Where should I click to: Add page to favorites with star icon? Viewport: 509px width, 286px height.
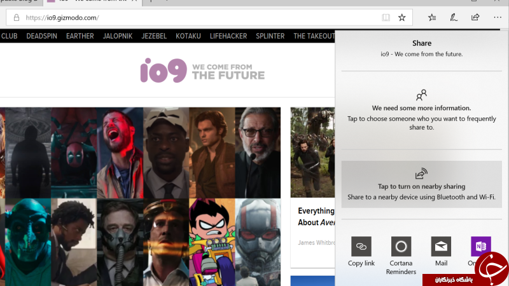tap(402, 18)
